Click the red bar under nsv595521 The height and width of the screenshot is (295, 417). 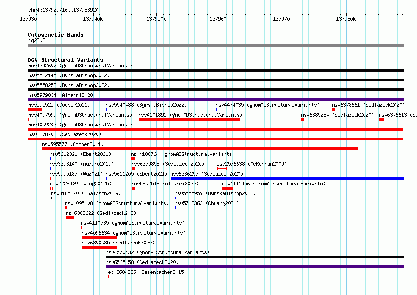[35, 110]
